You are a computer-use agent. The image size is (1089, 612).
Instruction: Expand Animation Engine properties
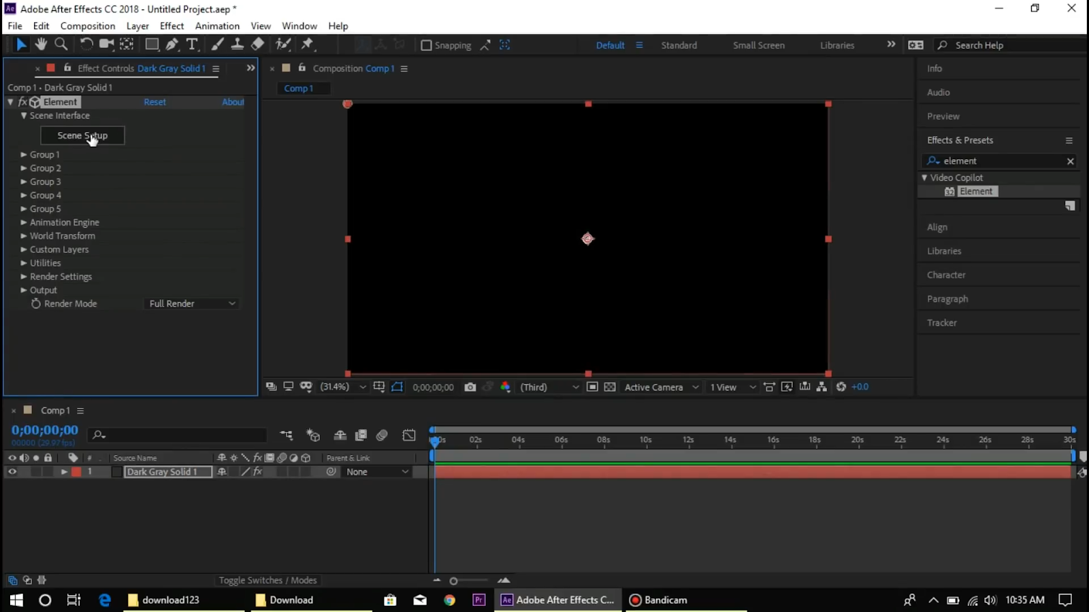(24, 223)
